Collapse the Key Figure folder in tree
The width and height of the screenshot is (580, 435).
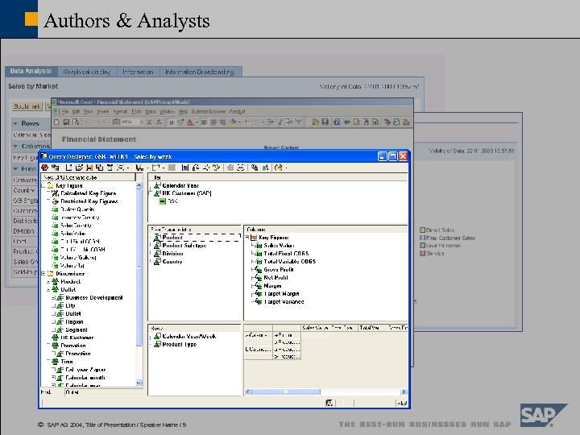(x=43, y=186)
